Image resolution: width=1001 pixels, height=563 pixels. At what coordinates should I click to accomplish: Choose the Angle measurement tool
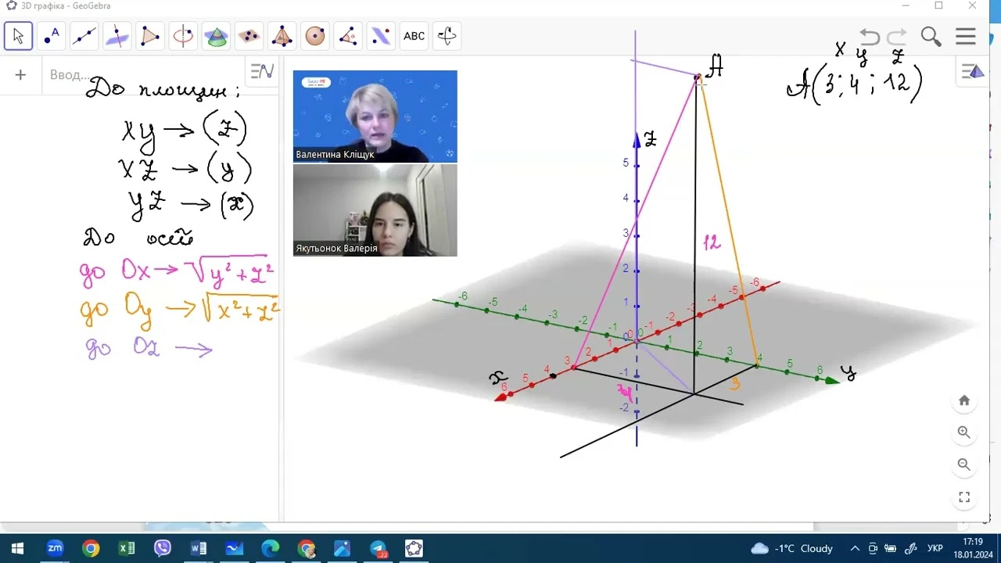(x=348, y=36)
